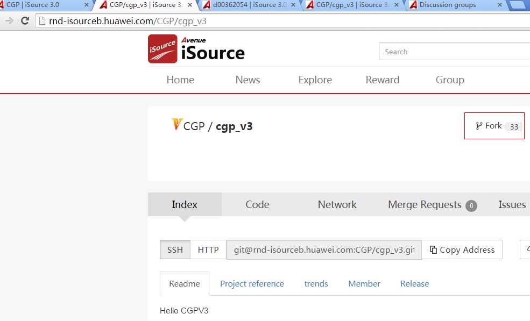The width and height of the screenshot is (530, 321).
Task: Select the Index project tab
Action: tap(185, 204)
